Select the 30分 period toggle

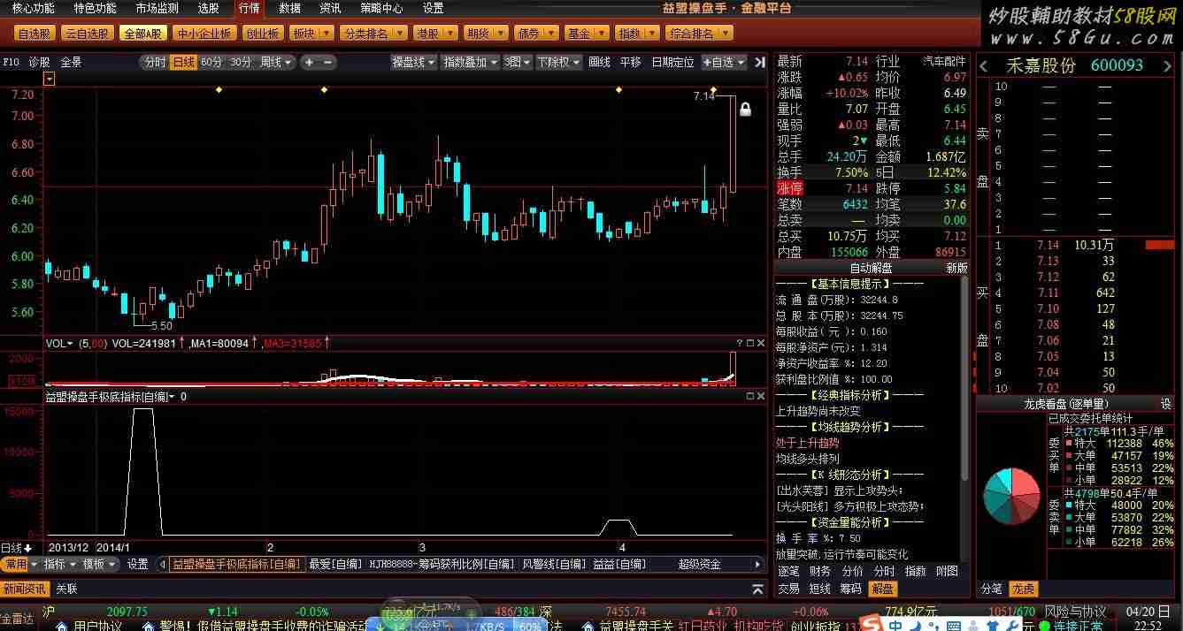pyautogui.click(x=240, y=62)
